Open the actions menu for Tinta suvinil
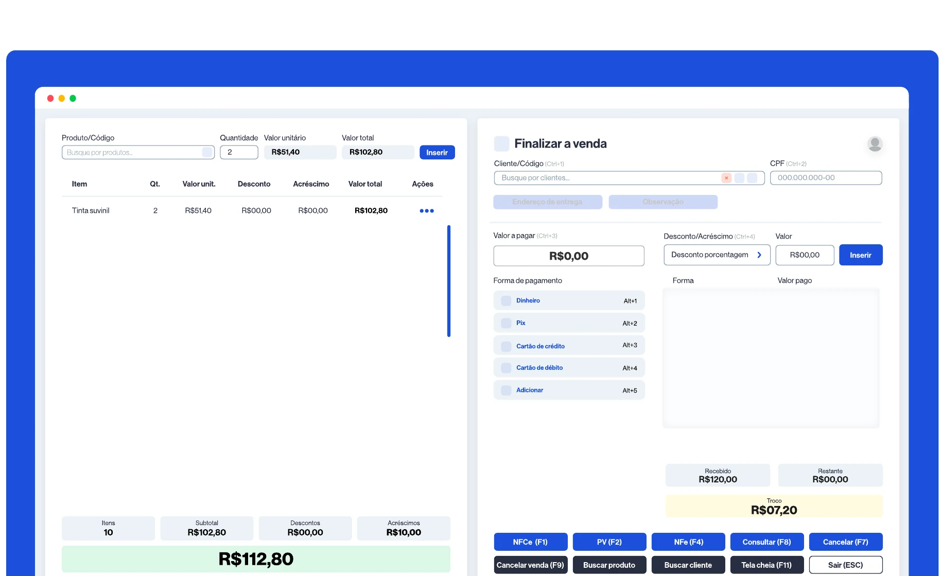This screenshot has width=942, height=576. [426, 211]
